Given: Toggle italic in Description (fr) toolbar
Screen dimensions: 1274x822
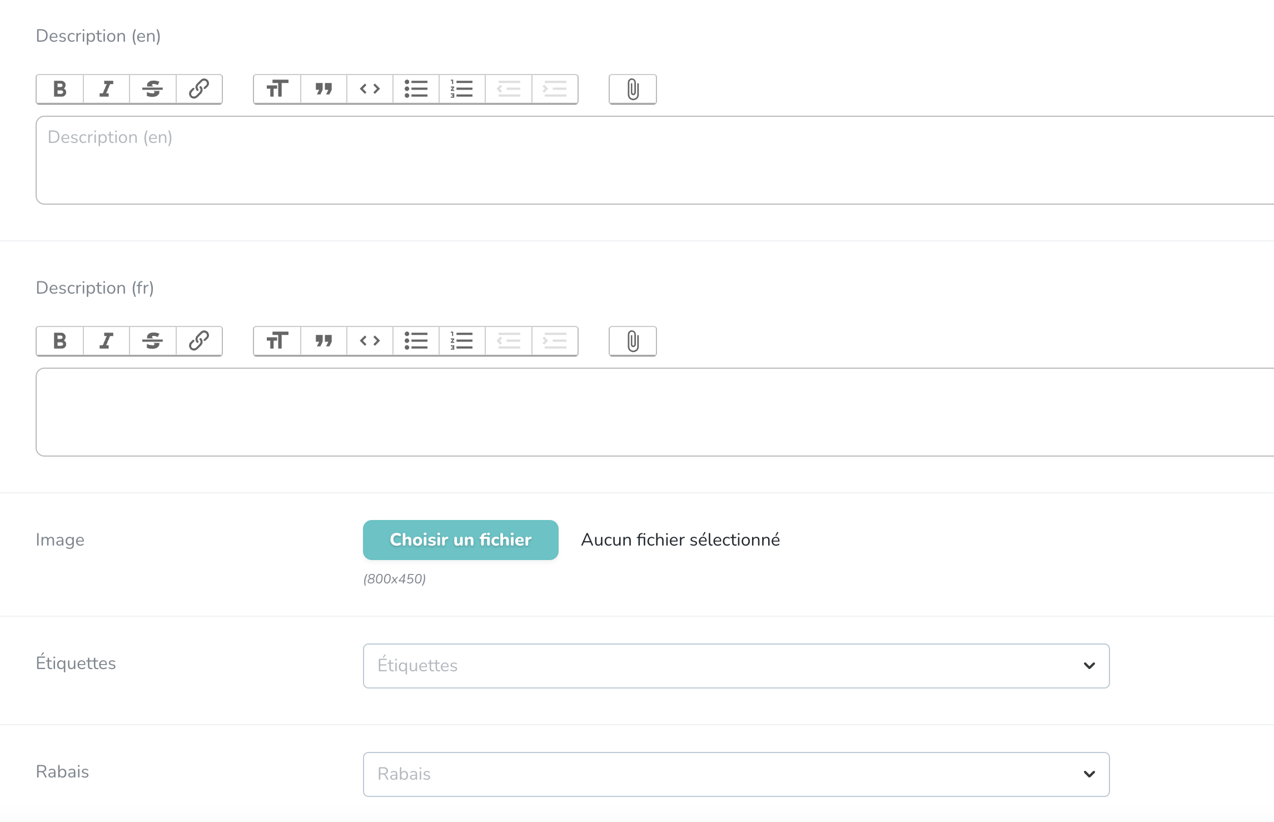Looking at the screenshot, I should click(106, 341).
